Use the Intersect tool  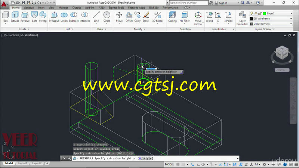click(85, 17)
